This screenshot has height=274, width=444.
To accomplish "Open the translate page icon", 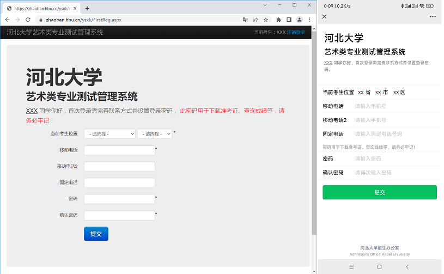I will tap(245, 20).
